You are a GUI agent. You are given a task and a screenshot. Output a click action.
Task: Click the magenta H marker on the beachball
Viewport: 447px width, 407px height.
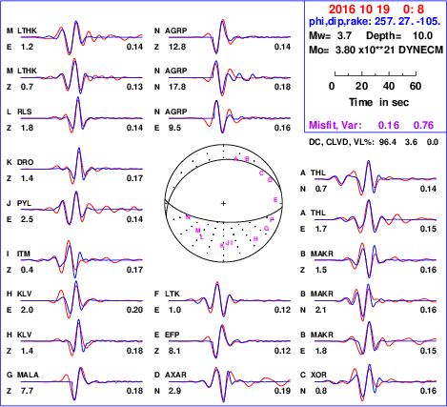(255, 239)
